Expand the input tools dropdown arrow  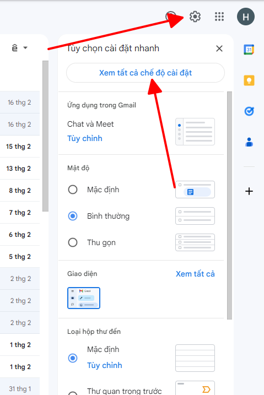(25, 47)
